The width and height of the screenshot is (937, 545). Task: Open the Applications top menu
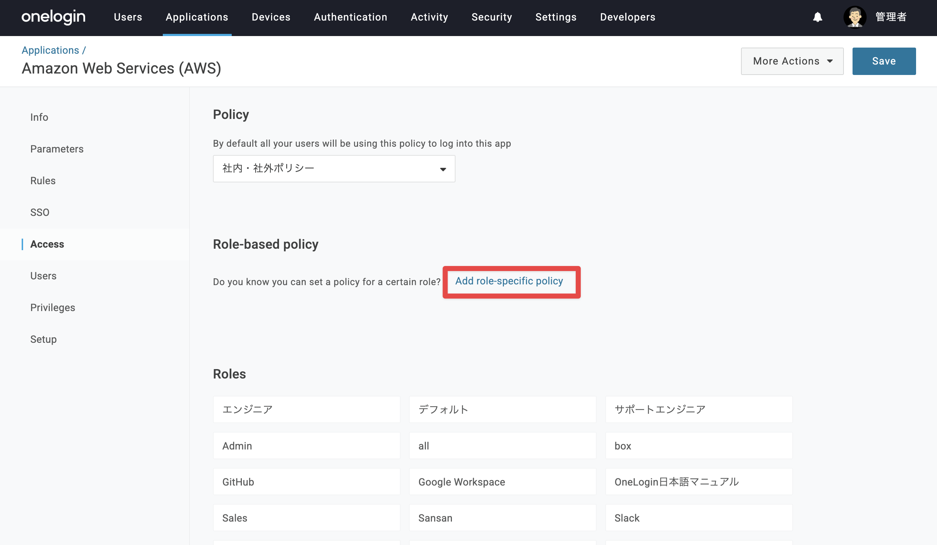click(197, 17)
